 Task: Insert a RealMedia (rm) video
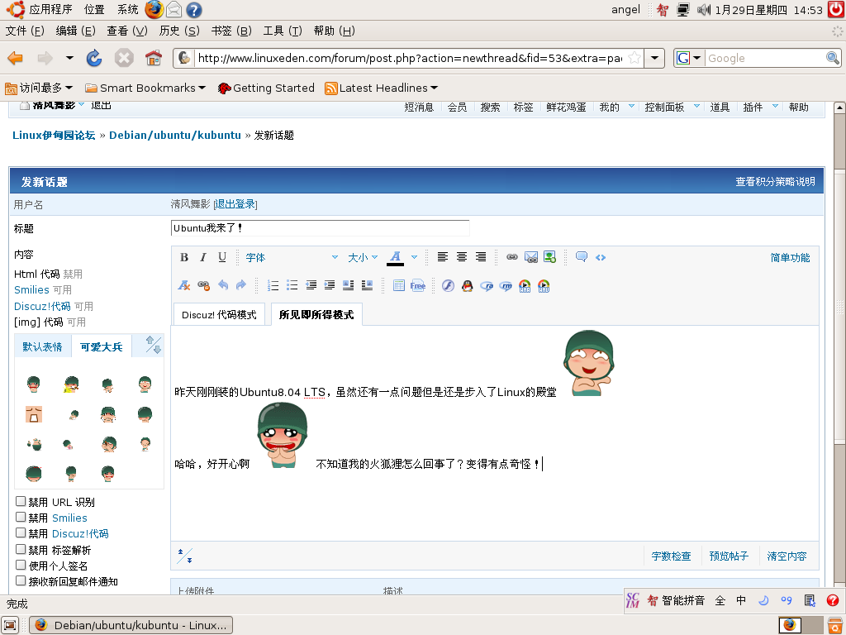pyautogui.click(x=506, y=285)
